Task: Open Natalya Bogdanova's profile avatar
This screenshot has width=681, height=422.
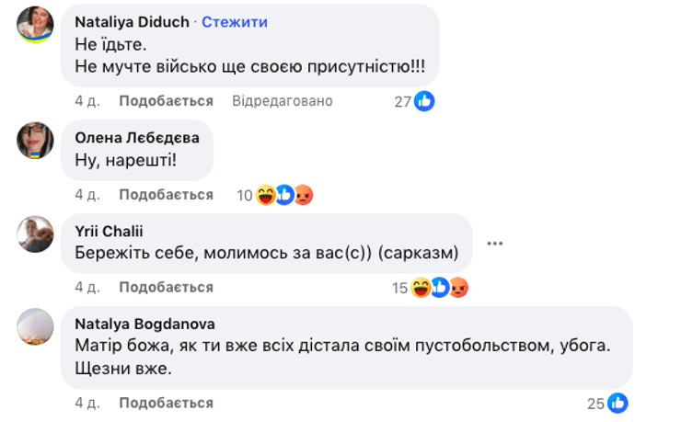Action: (x=36, y=326)
